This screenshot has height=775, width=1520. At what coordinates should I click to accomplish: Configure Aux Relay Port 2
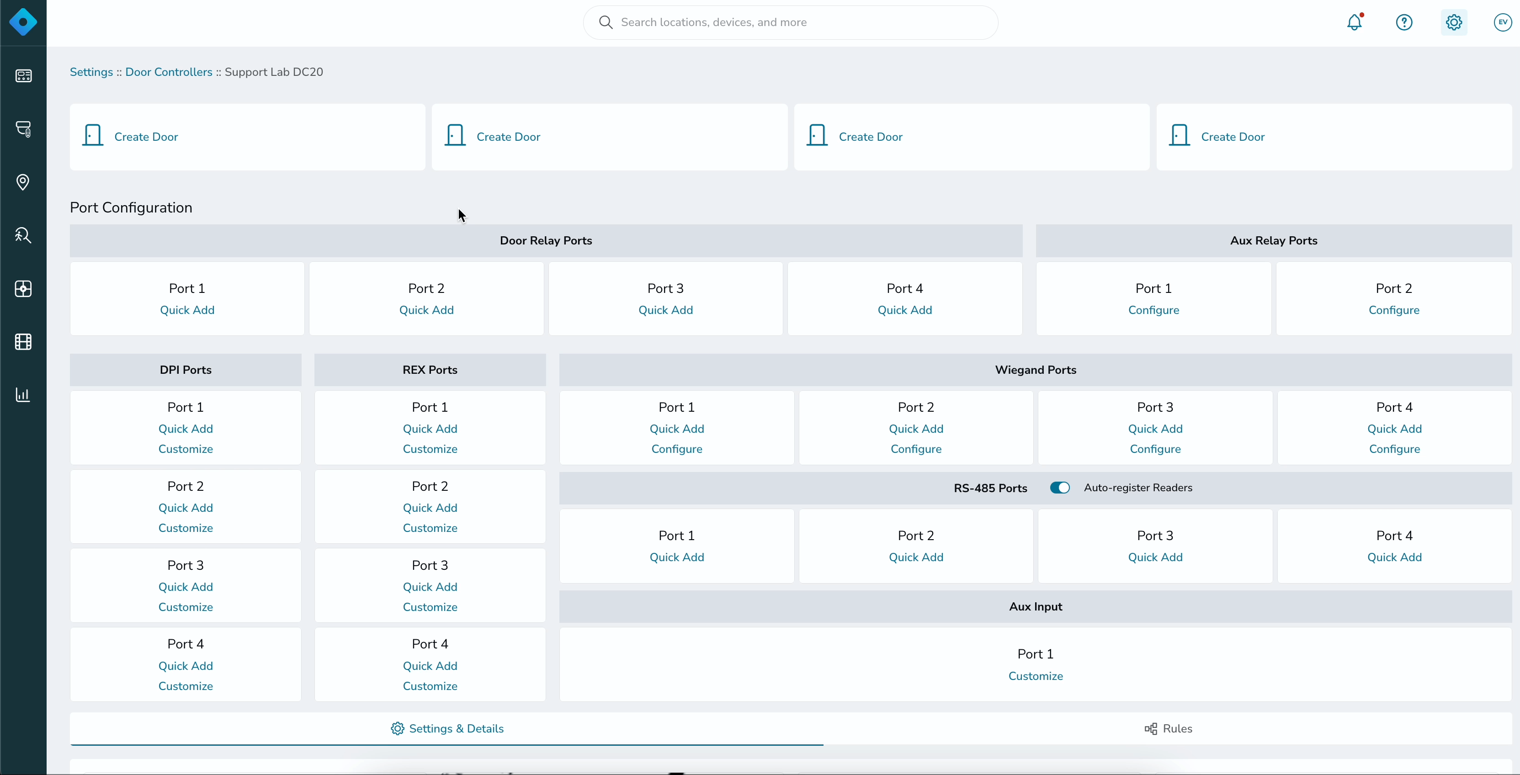(x=1394, y=310)
